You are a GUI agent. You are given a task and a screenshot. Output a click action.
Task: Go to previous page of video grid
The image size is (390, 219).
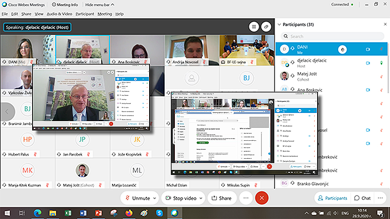point(7,112)
